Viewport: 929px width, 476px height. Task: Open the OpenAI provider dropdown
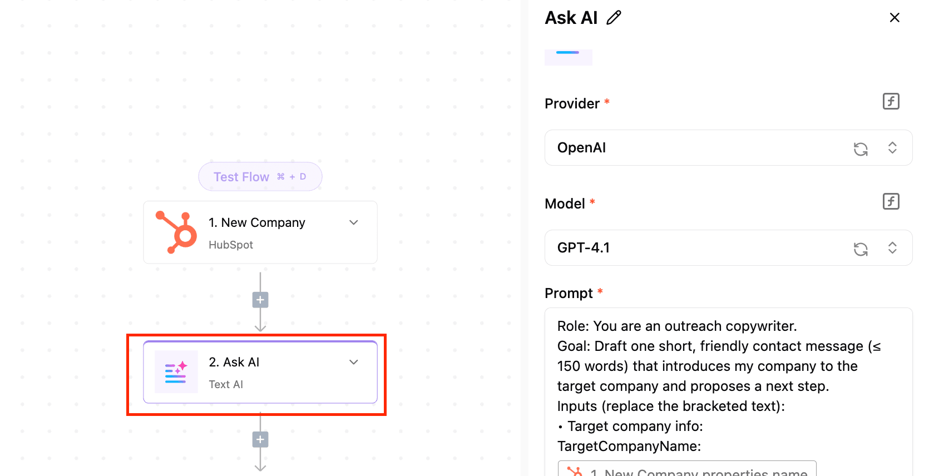coord(728,148)
